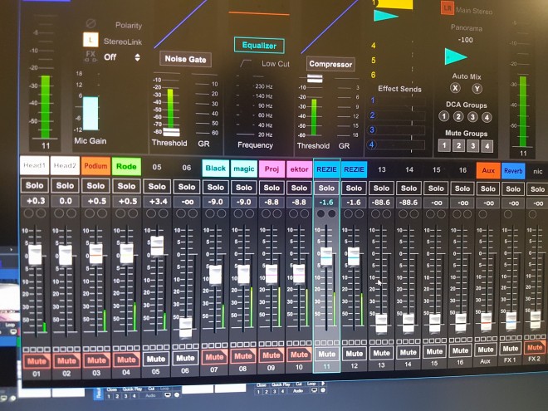This screenshot has height=411, width=548.
Task: Solo the Black channel
Action: (216, 188)
